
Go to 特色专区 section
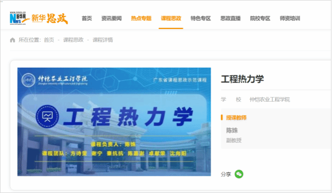coord(201,18)
